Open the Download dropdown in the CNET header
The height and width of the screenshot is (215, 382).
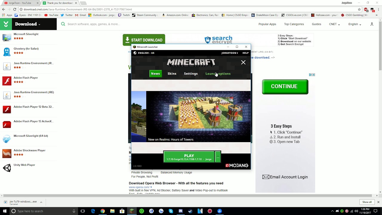click(x=27, y=24)
